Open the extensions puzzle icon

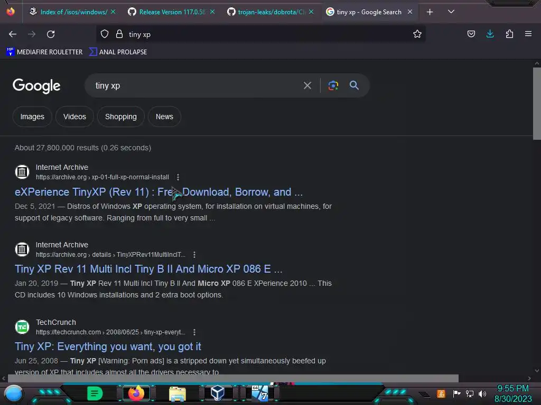[509, 34]
